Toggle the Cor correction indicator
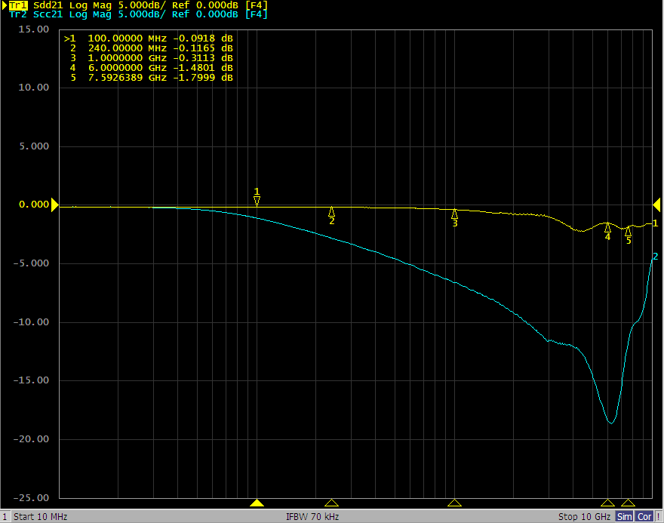 644,517
